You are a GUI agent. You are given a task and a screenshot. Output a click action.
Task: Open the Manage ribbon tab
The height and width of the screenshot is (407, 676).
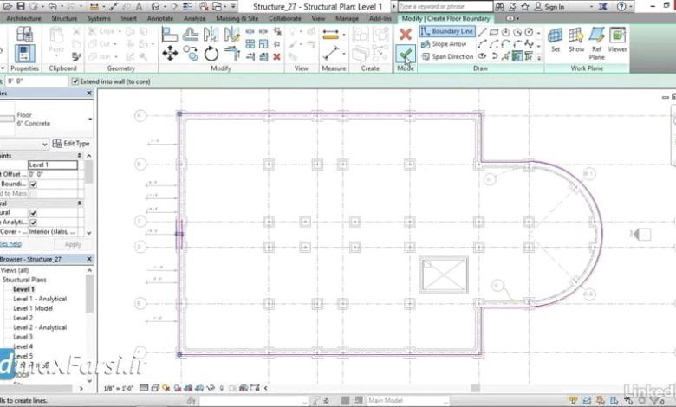[347, 18]
